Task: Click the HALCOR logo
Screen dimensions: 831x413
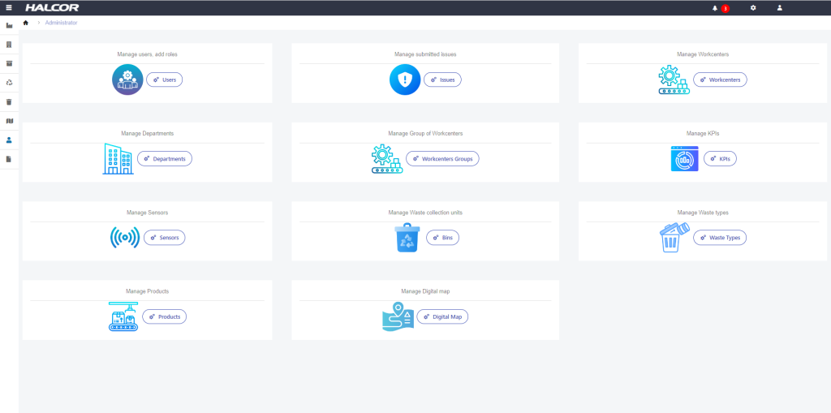Action: (52, 8)
